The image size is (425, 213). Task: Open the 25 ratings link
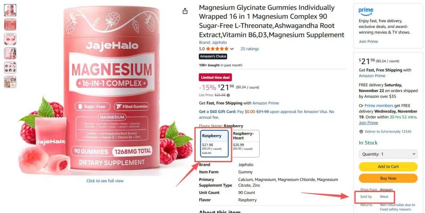click(249, 49)
